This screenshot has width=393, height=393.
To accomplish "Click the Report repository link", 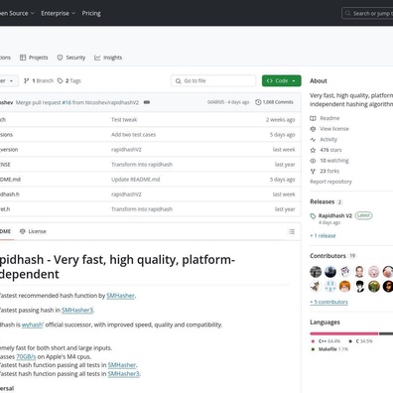I will click(x=330, y=182).
